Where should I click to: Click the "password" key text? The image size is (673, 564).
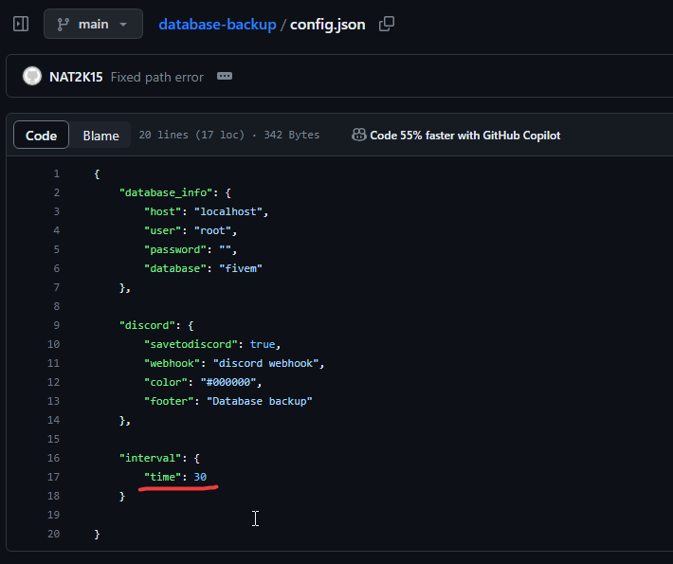click(175, 249)
